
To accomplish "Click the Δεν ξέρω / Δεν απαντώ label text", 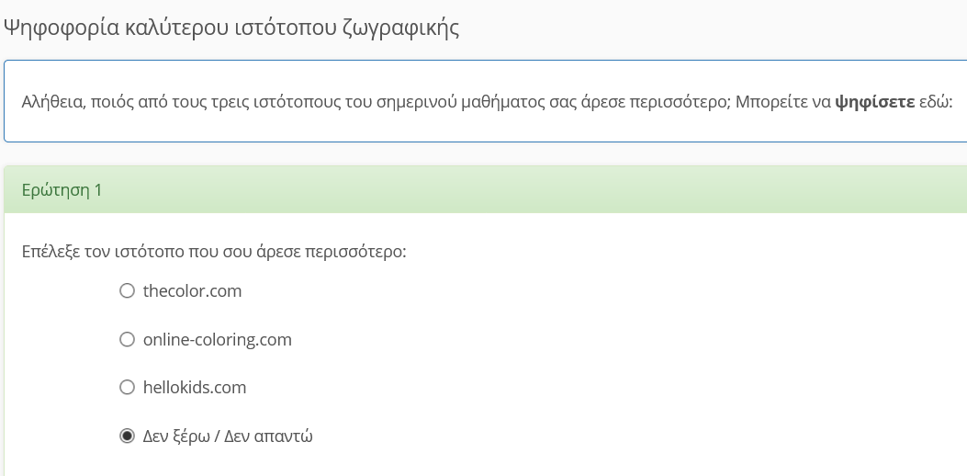I will pyautogui.click(x=228, y=436).
